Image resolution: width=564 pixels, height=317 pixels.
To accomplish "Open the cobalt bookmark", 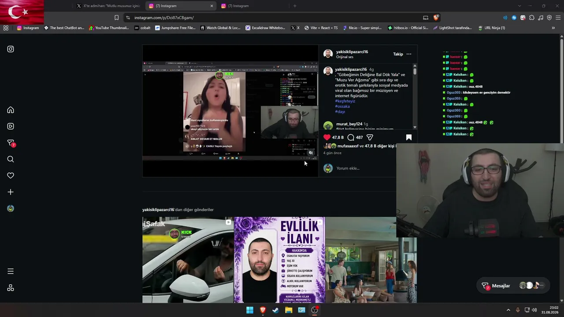I will 142,28.
